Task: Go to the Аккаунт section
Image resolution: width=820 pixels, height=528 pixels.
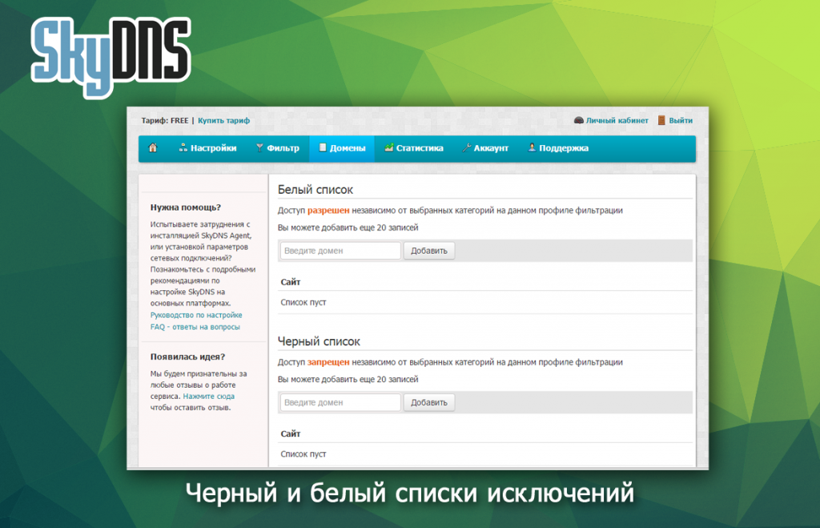Action: (x=484, y=148)
